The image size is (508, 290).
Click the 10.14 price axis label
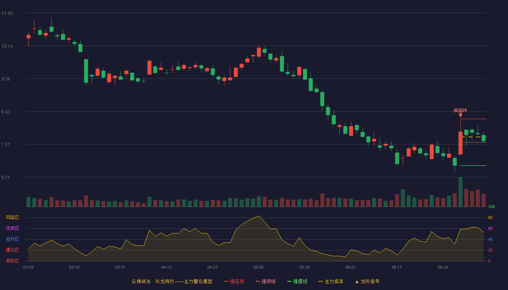[x=7, y=46]
